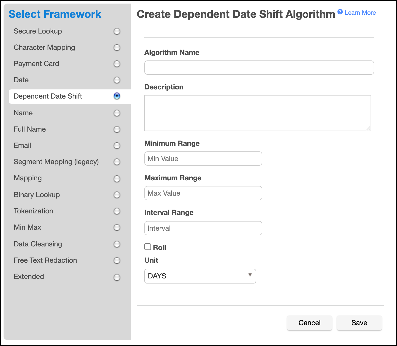The image size is (397, 346).
Task: Choose Free Text Redaction framework
Action: [x=117, y=260]
